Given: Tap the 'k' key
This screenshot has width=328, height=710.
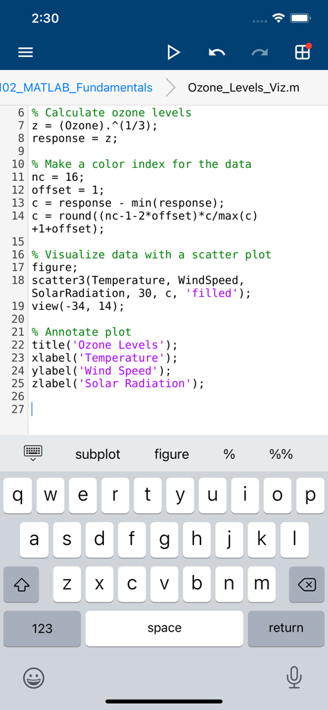Looking at the screenshot, I should 261,539.
